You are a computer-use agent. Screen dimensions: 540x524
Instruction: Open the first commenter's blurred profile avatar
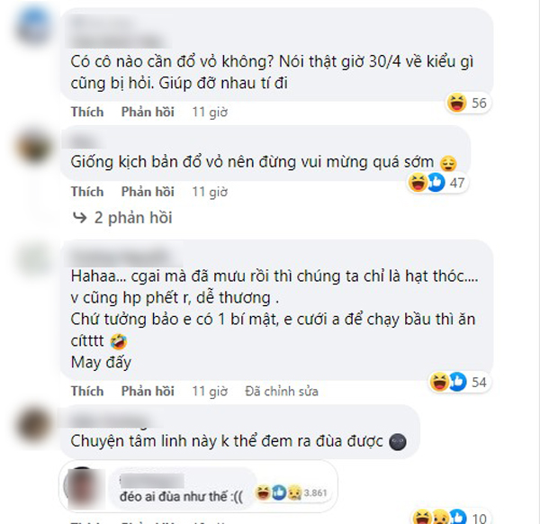(34, 26)
